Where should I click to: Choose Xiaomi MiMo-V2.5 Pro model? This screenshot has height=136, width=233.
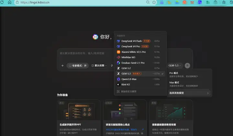click(x=140, y=52)
